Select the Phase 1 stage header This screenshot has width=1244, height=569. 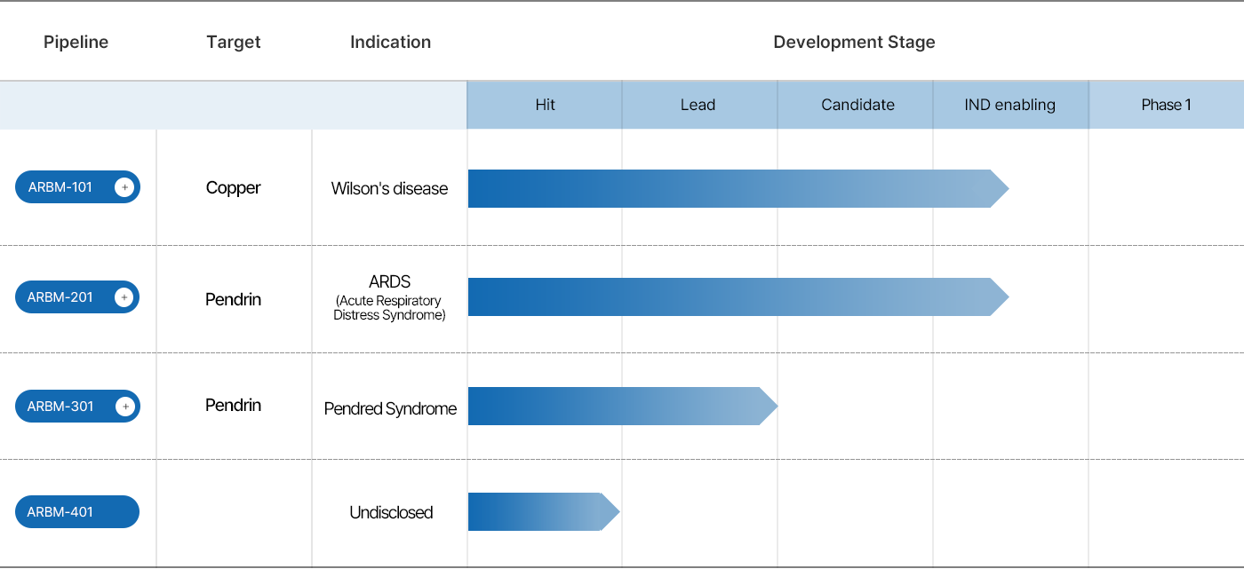point(1166,105)
